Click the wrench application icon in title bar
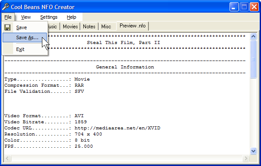Image resolution: width=261 pixels, height=166 pixels. tap(6, 7)
